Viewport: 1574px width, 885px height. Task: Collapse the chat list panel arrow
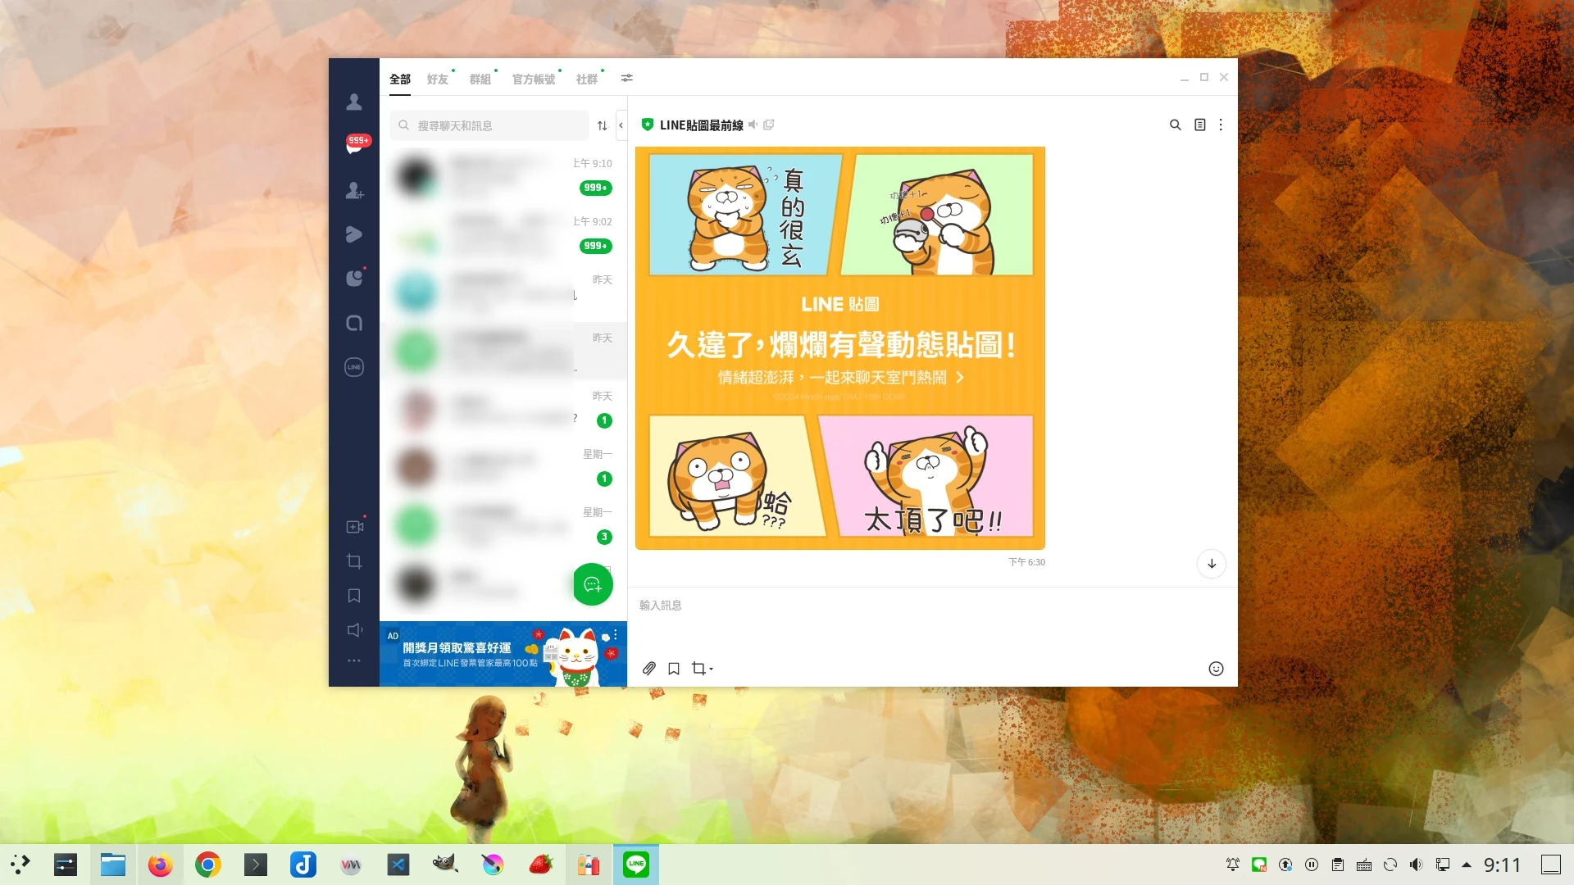pyautogui.click(x=621, y=125)
